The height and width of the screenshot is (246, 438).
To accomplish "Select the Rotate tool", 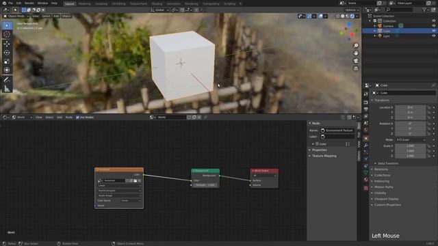I will 7,53.
